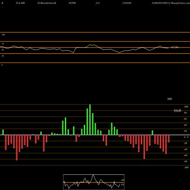This screenshot has width=190, height=190.
Task: Click the RSI axis label 100
Action: pos(3,35)
